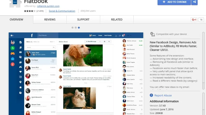Click the white camera icon in sidebar
This screenshot has width=206, height=115.
tap(21, 62)
